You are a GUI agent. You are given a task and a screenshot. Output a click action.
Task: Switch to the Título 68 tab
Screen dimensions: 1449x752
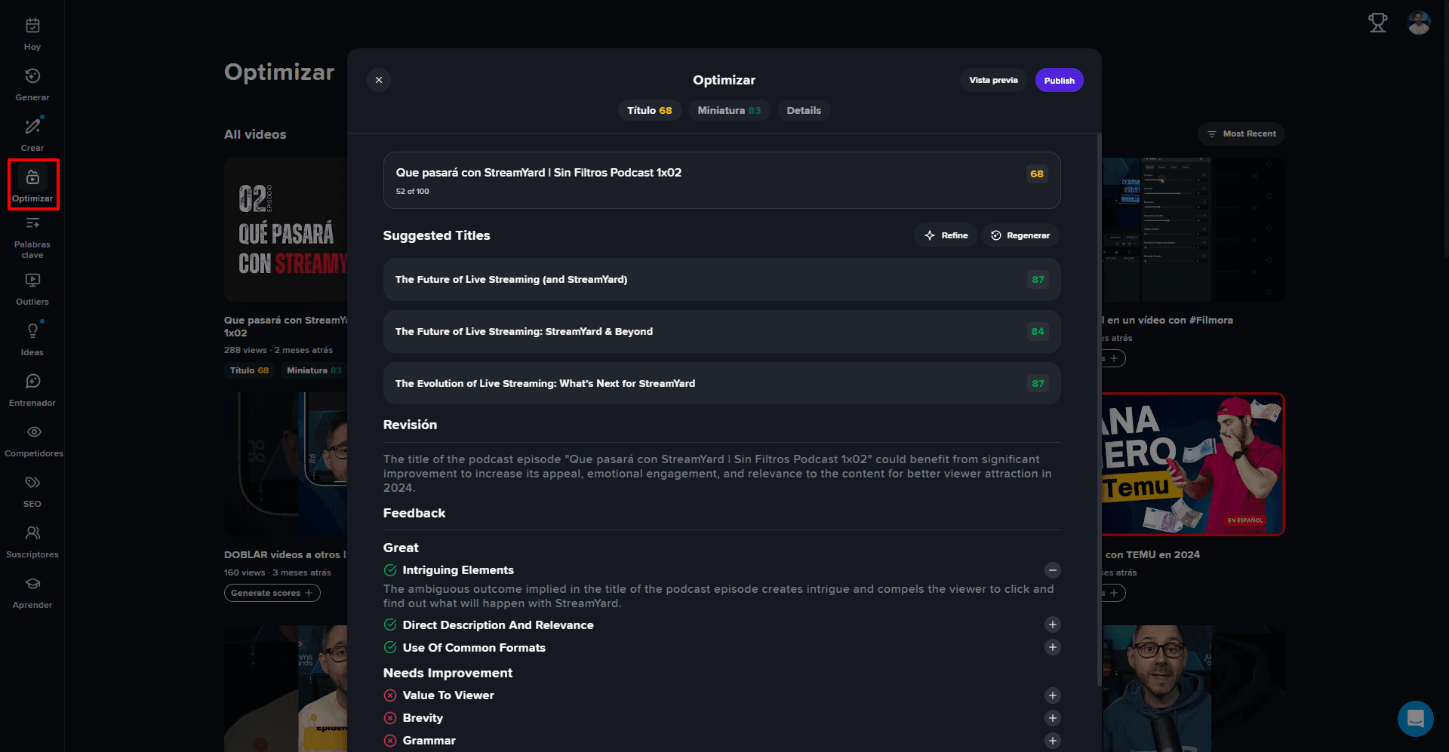click(x=650, y=110)
